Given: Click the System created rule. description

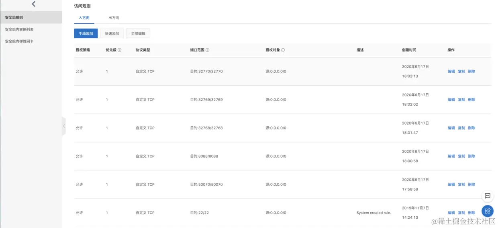Looking at the screenshot, I should pyautogui.click(x=373, y=213).
